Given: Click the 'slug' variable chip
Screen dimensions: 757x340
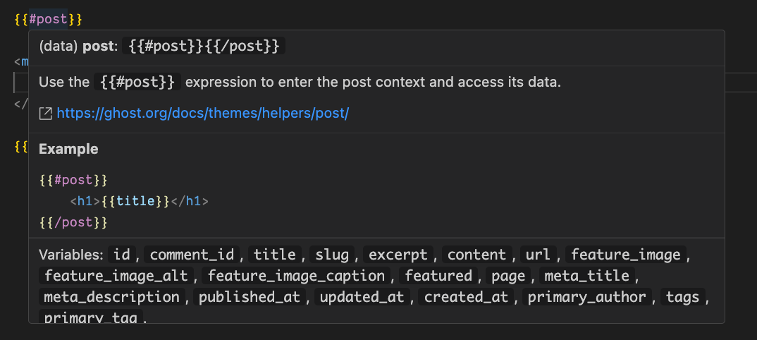Looking at the screenshot, I should [x=332, y=255].
